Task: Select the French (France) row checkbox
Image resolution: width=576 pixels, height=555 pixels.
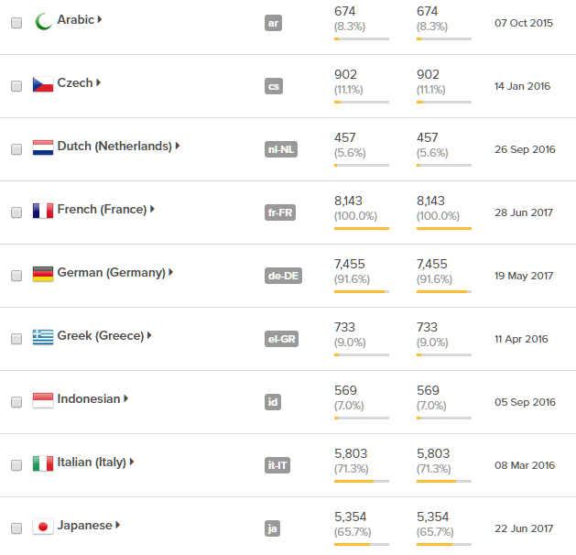Action: click(16, 212)
